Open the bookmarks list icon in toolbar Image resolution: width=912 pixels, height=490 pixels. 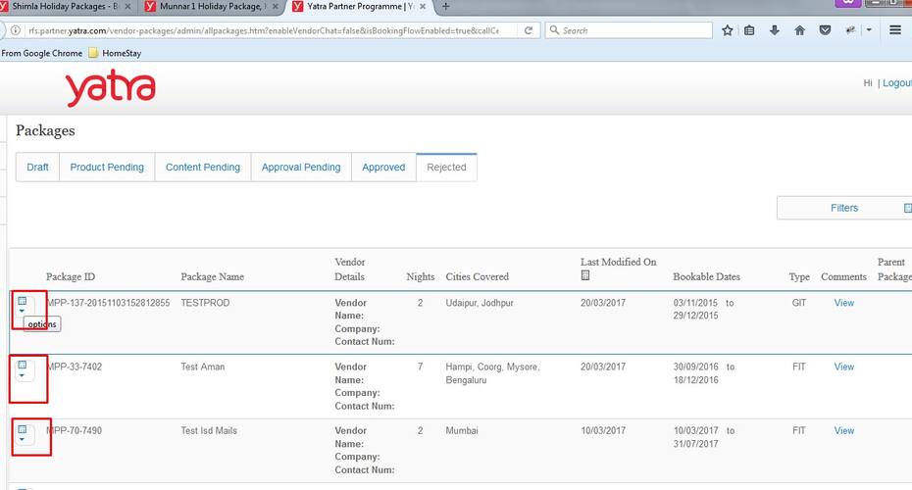pos(749,30)
